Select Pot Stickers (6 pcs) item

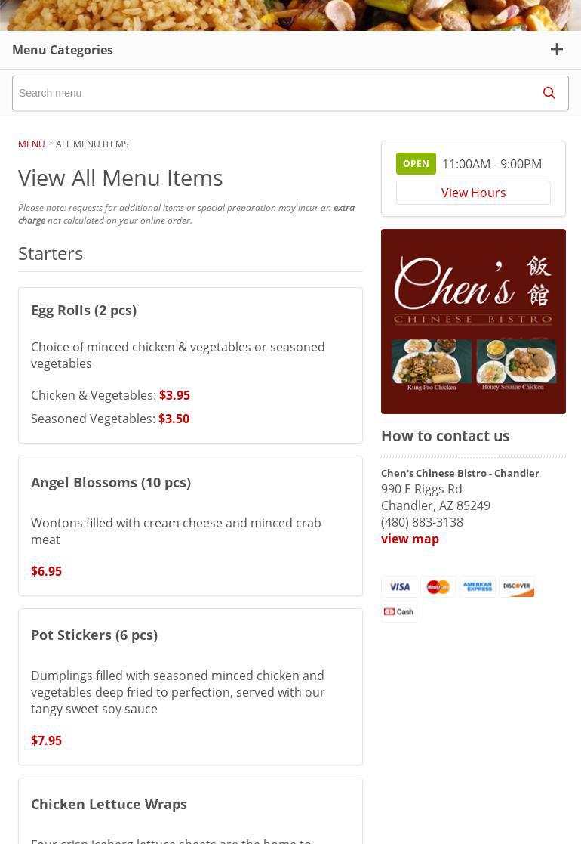click(x=94, y=635)
